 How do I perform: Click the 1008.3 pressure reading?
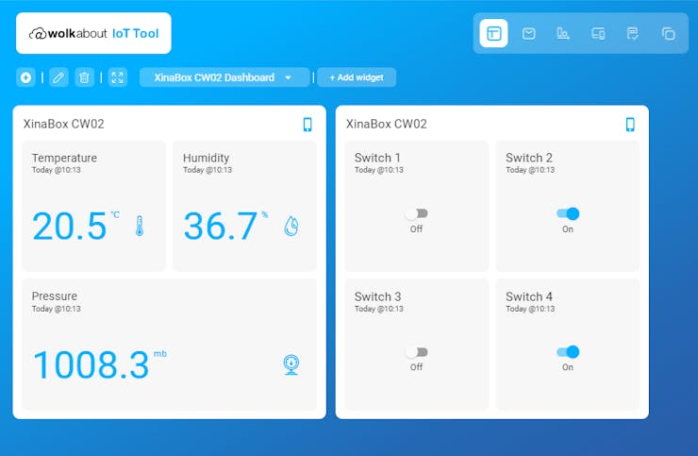(x=91, y=365)
